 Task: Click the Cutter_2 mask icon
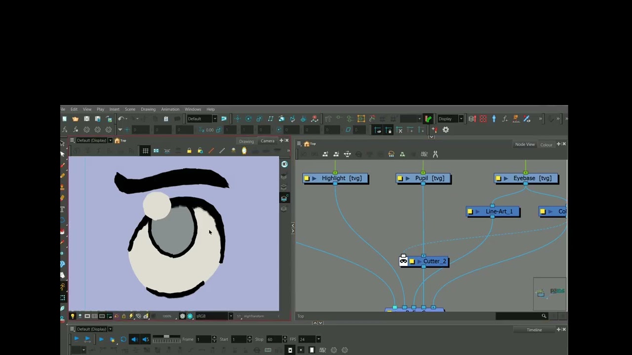pos(403,261)
